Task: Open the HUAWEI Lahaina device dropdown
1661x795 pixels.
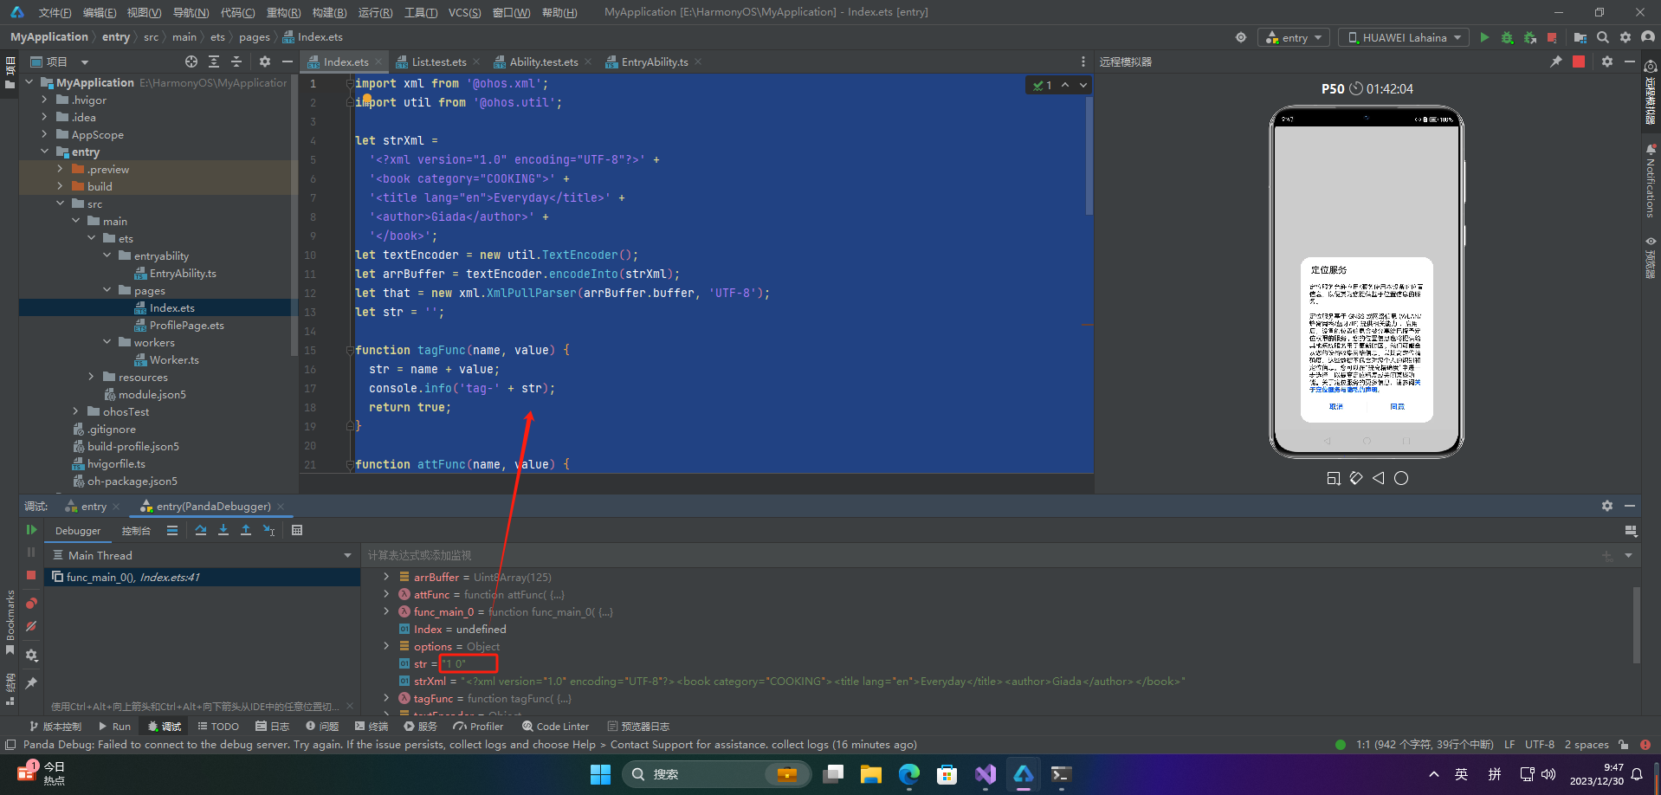Action: click(x=1403, y=37)
